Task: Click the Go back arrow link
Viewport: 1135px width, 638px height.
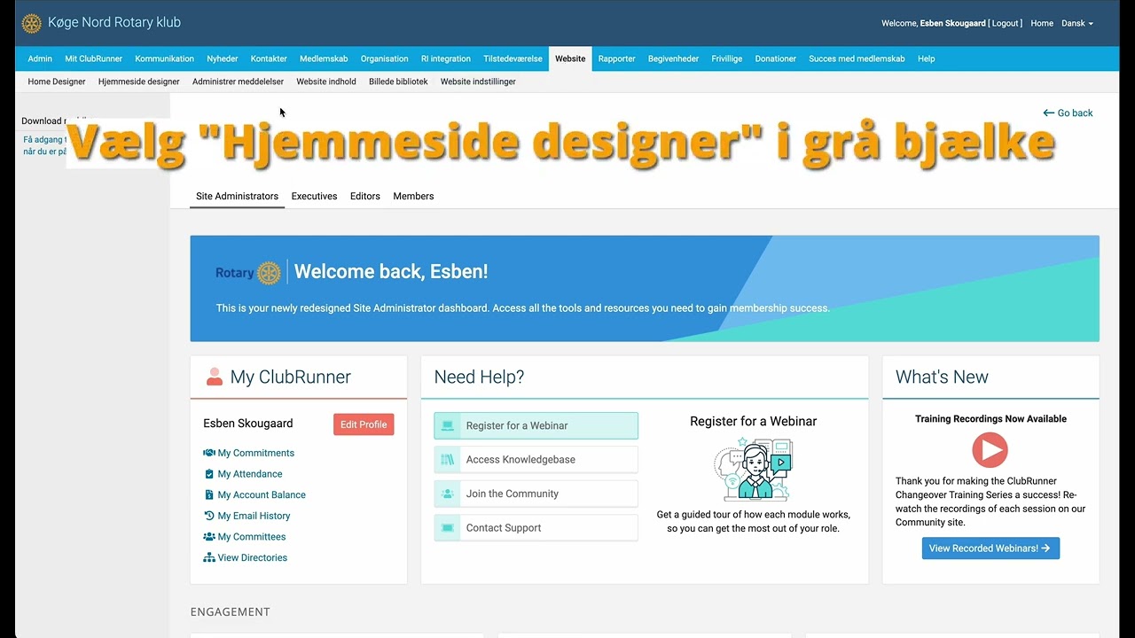Action: (1068, 113)
